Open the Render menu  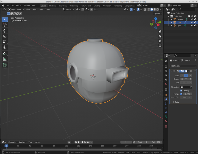(x=19, y=5)
